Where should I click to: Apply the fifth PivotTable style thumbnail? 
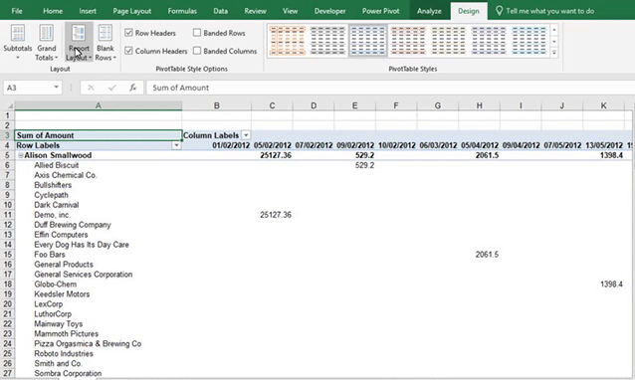pos(448,41)
